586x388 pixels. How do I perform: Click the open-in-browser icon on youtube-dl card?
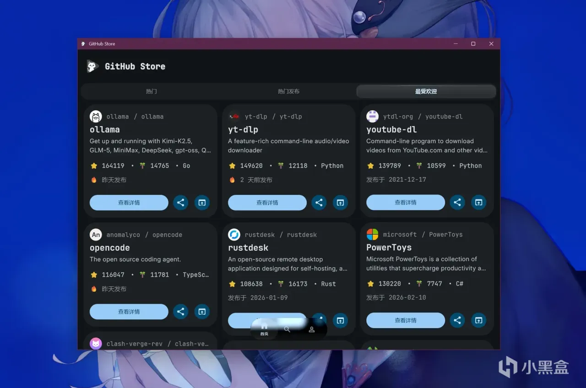point(478,202)
